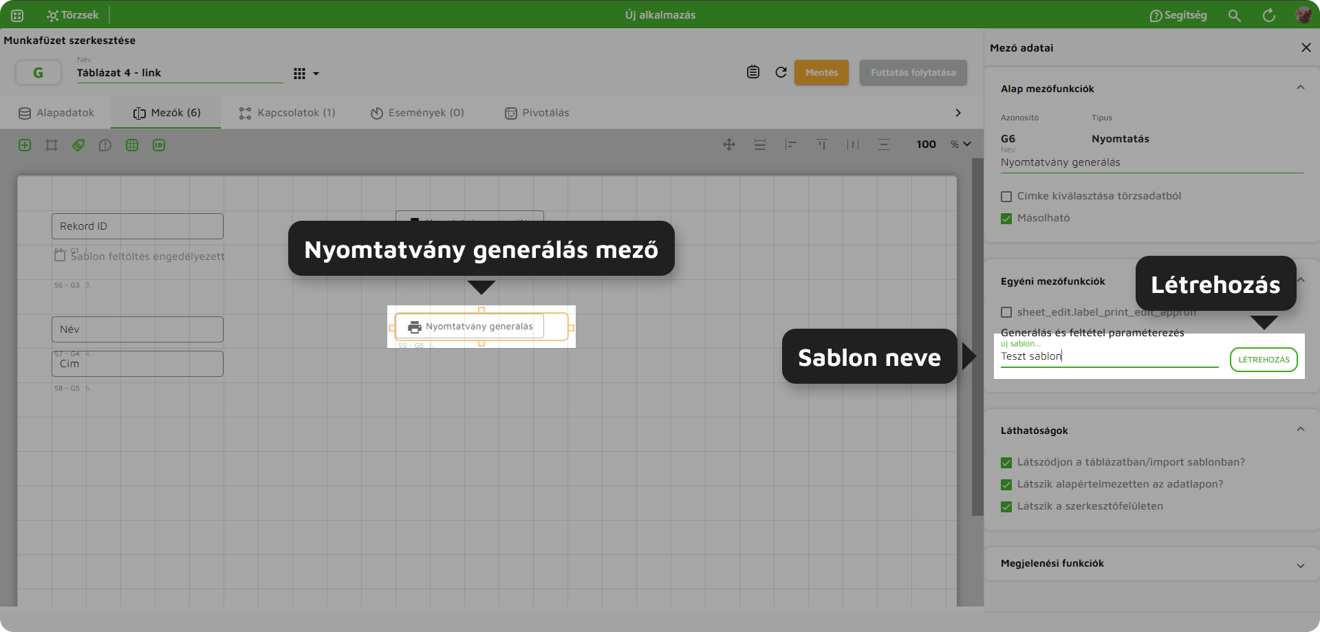Viewport: 1320px width, 632px height.
Task: Click the LÉTREHOZÁS button
Action: point(1264,360)
